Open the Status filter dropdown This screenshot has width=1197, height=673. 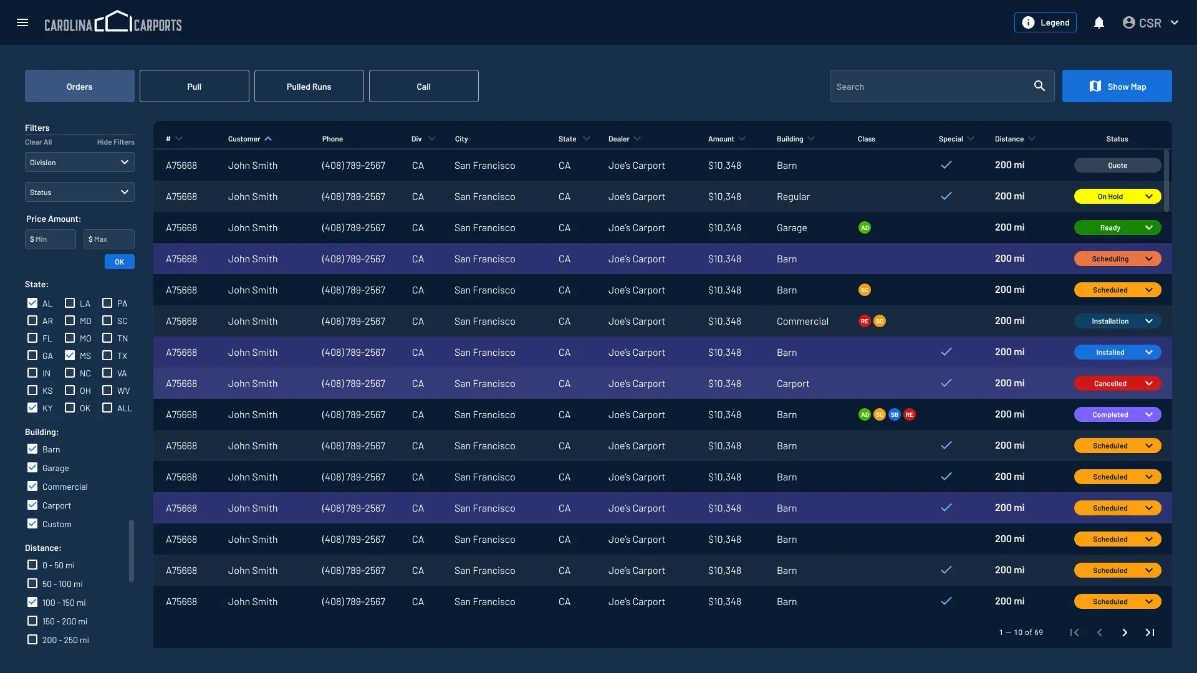[x=80, y=192]
